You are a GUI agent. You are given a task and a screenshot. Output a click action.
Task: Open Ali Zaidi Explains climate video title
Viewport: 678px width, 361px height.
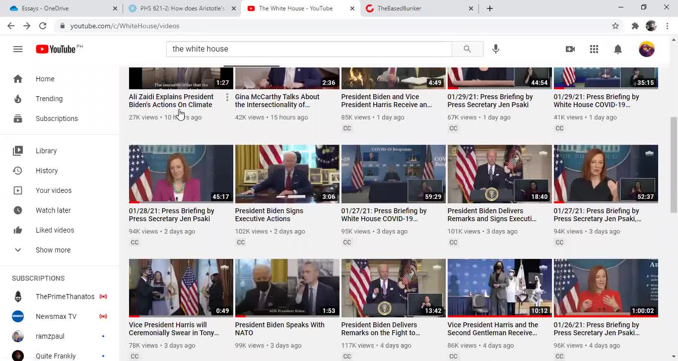click(x=171, y=101)
